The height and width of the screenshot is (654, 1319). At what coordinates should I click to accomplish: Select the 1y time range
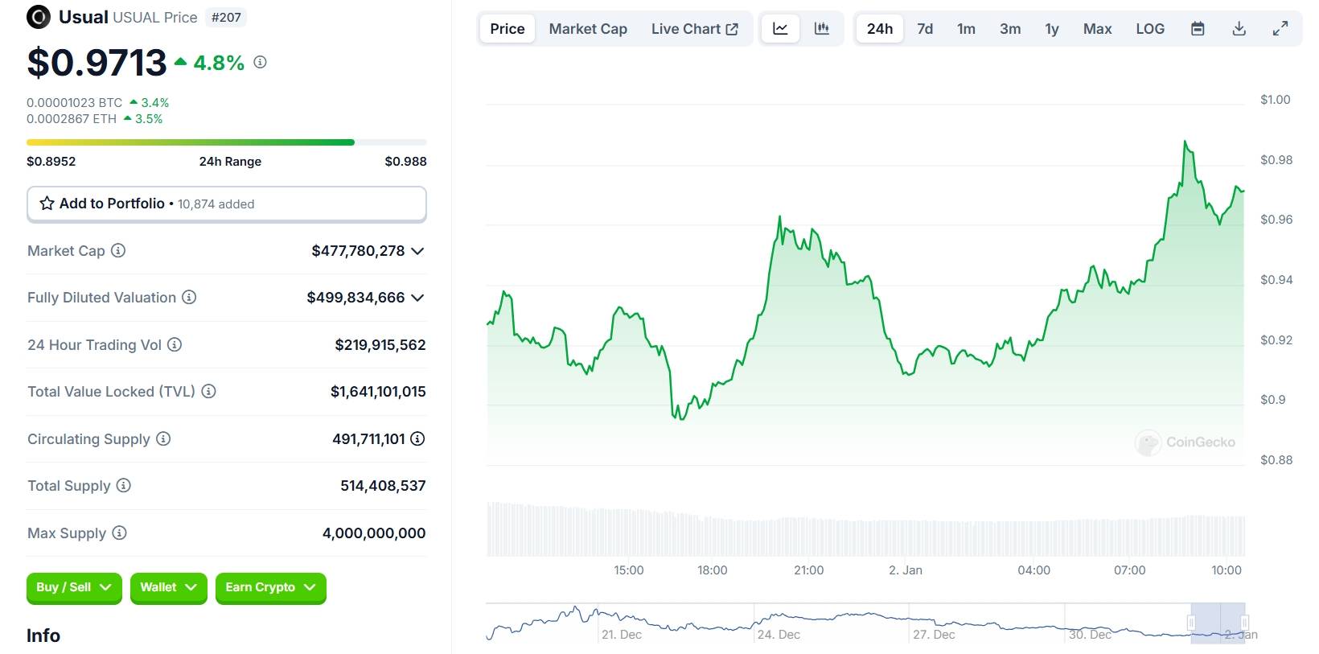1052,29
